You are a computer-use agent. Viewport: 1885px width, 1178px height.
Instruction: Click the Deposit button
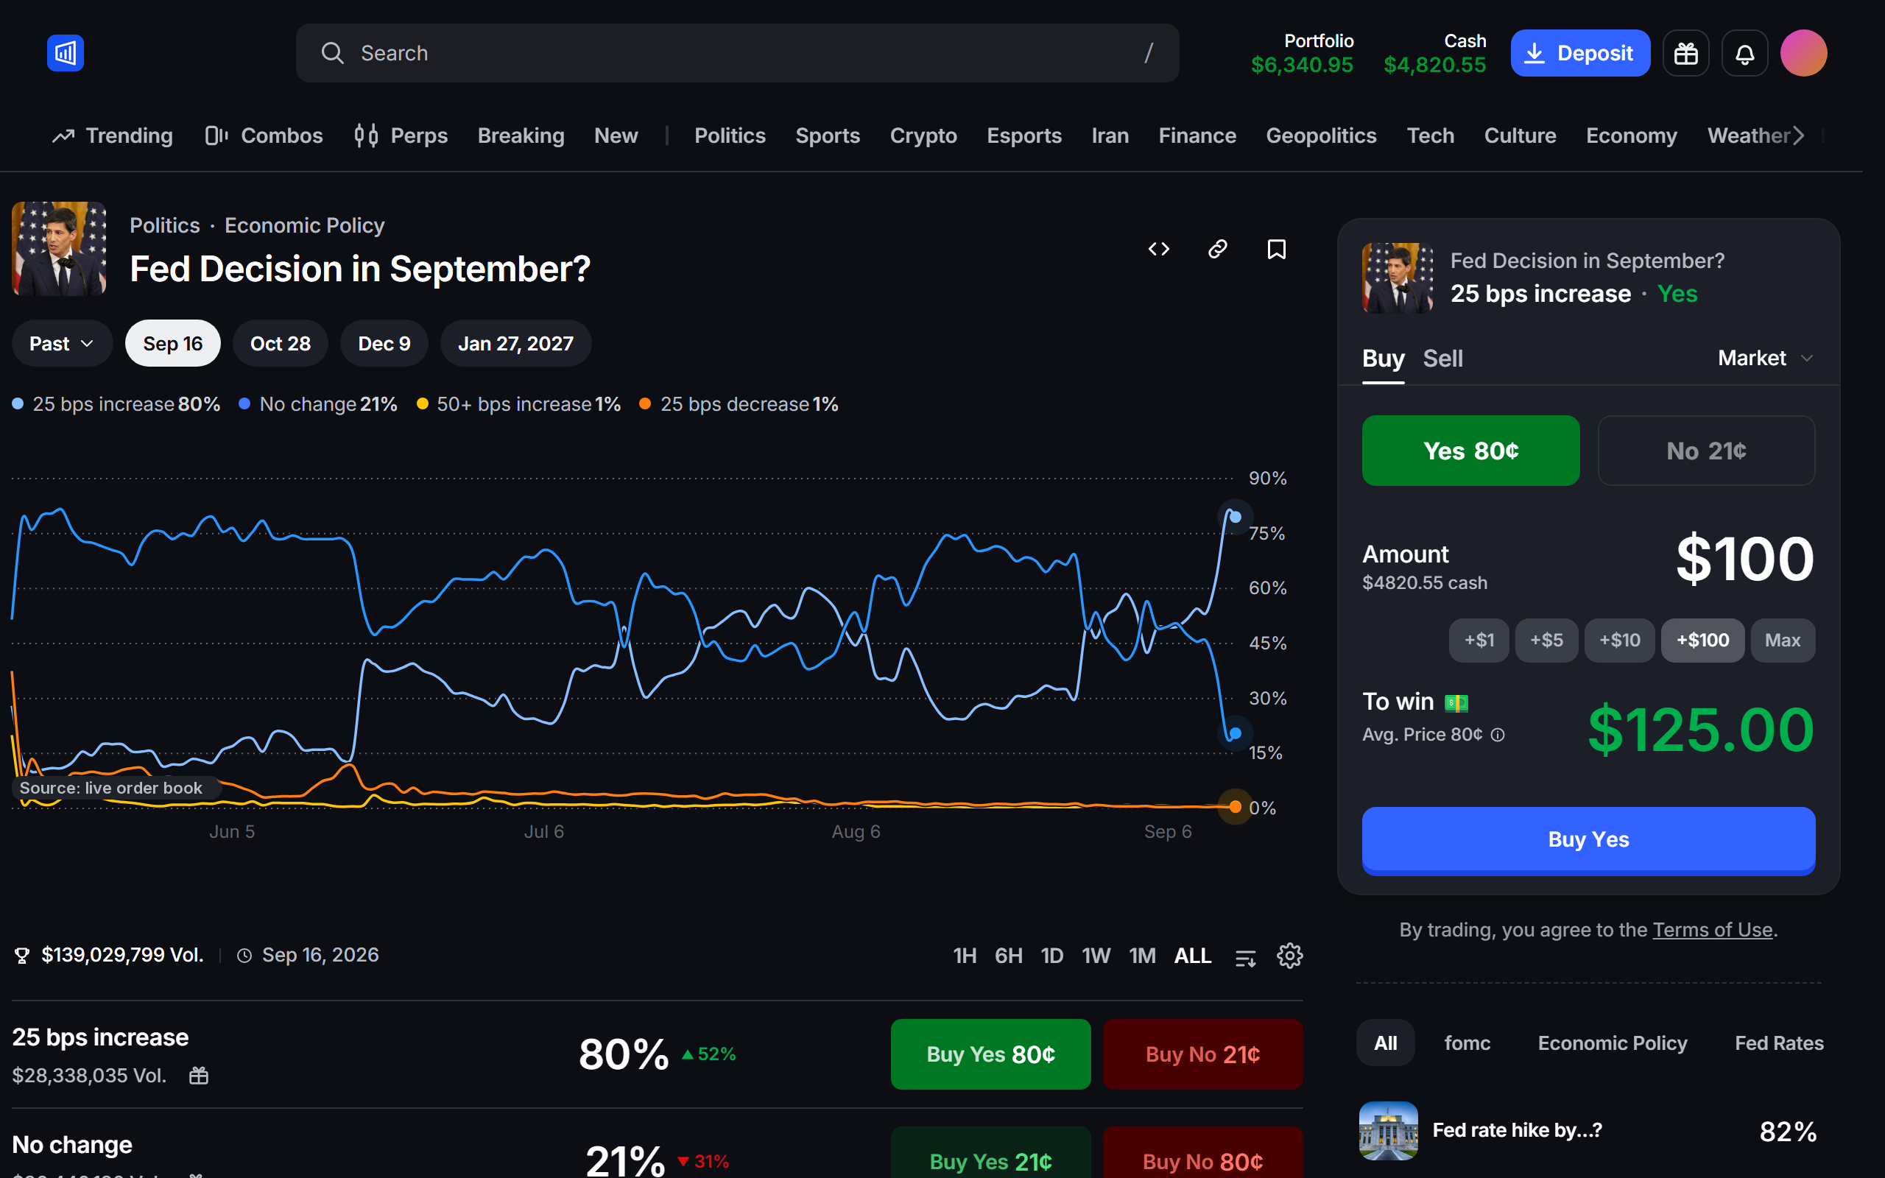[1579, 53]
